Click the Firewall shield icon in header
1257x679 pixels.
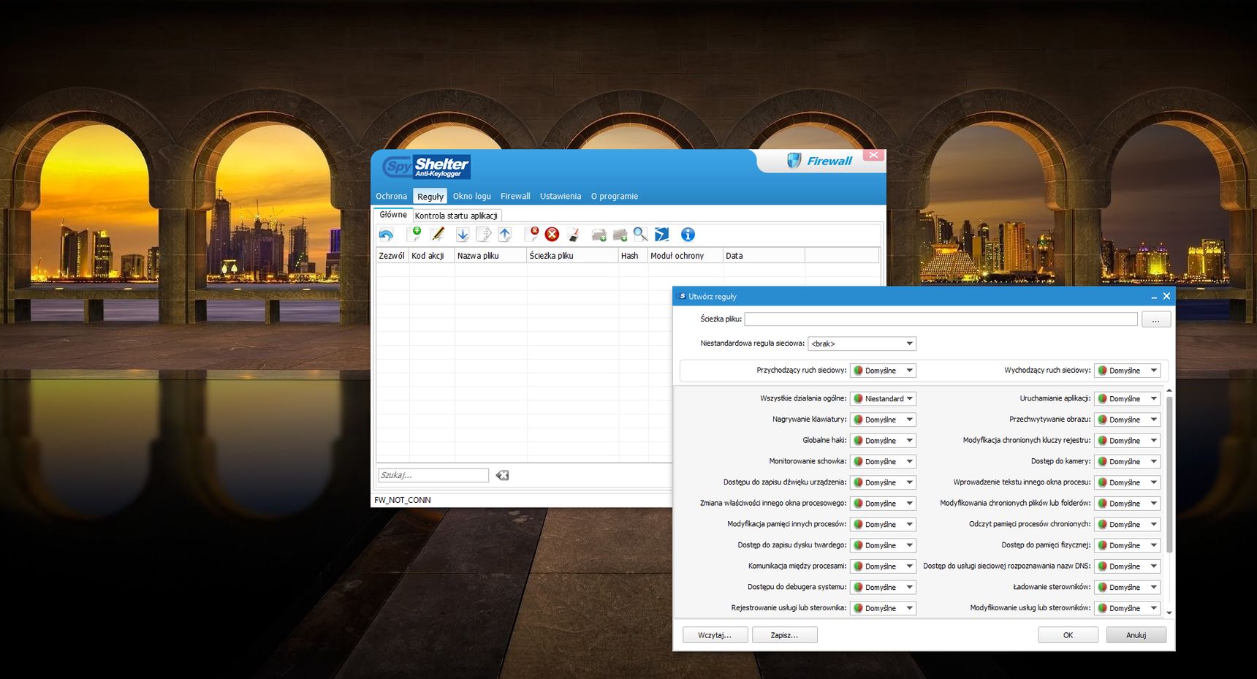[794, 161]
